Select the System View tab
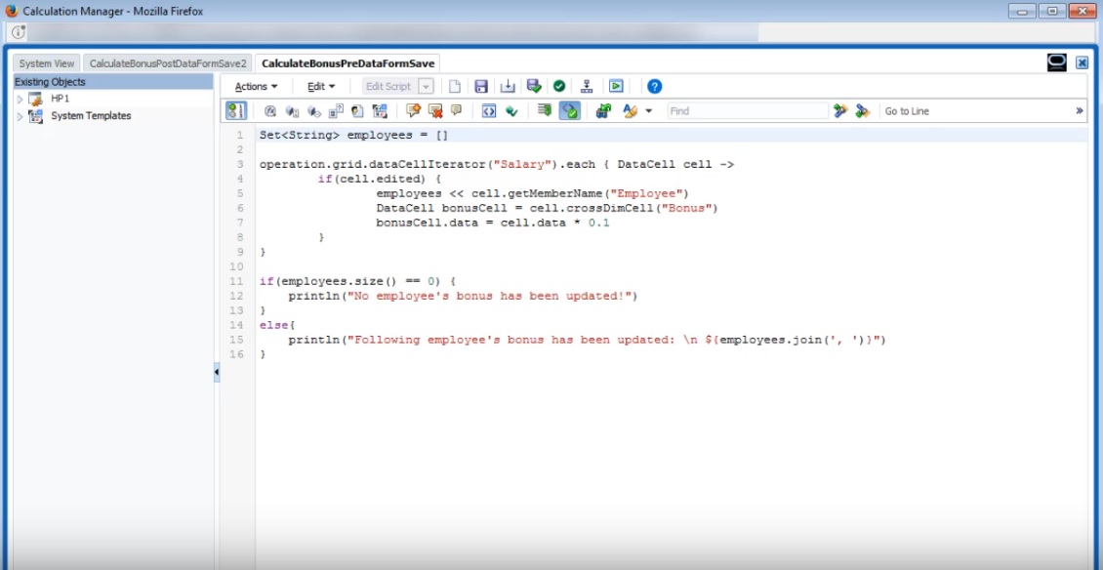 [x=46, y=62]
